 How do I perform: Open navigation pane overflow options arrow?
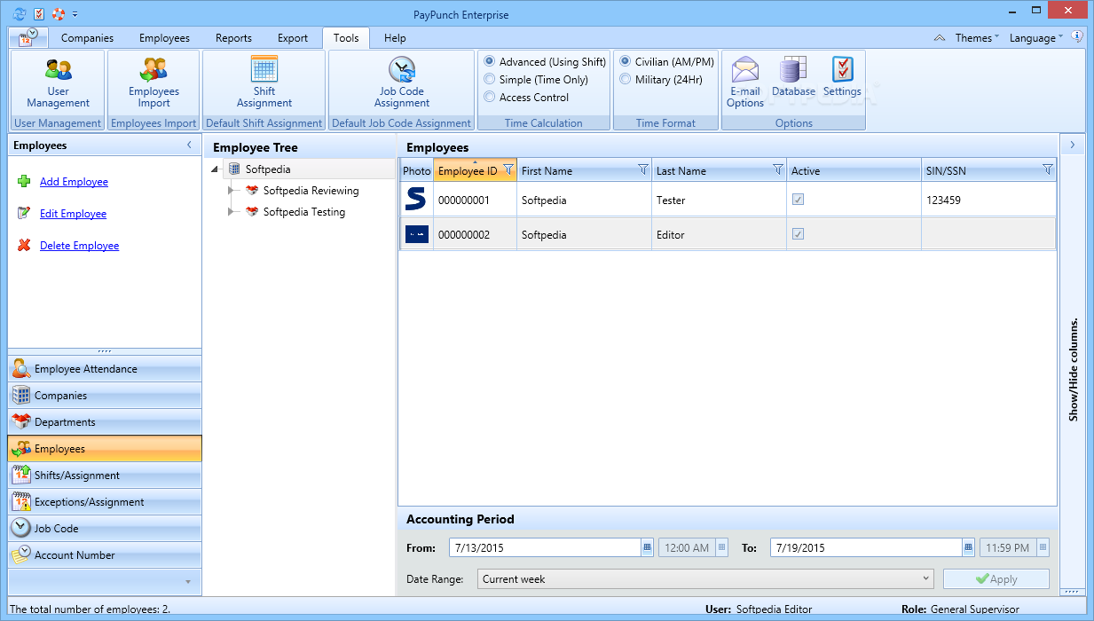pos(187,582)
